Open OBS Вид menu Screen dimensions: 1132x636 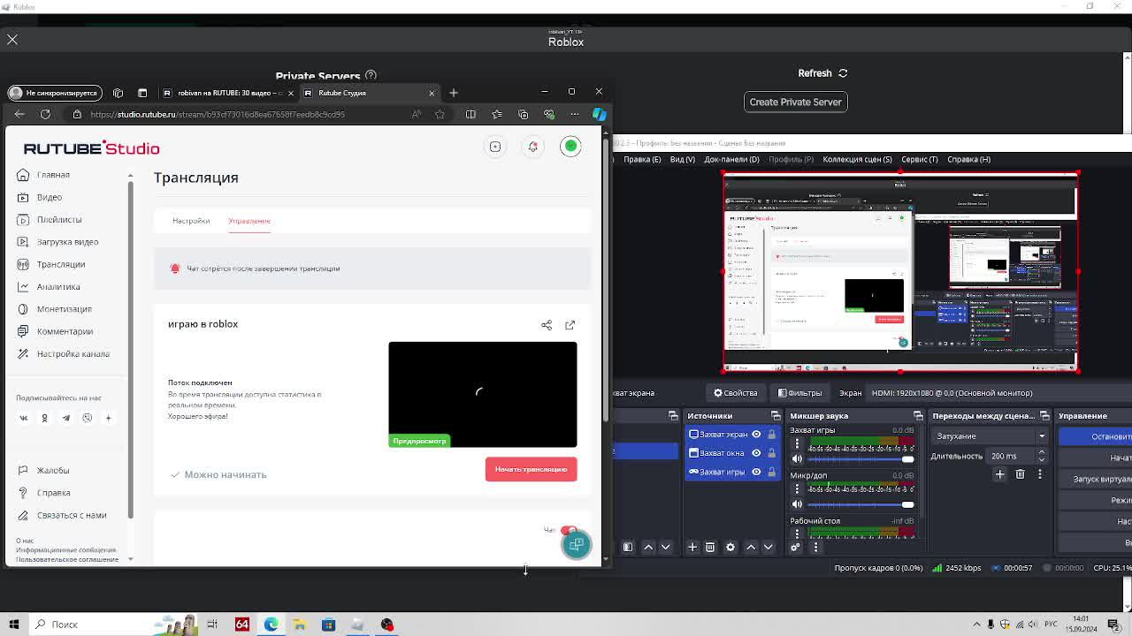(x=682, y=159)
